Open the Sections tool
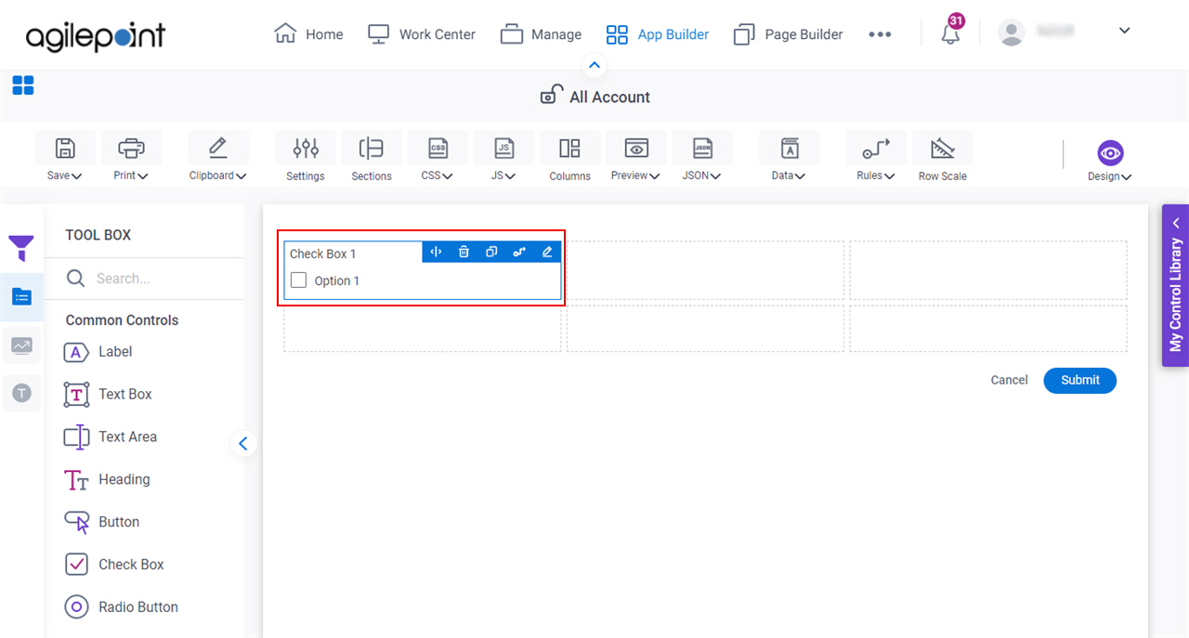This screenshot has height=638, width=1189. 371,156
